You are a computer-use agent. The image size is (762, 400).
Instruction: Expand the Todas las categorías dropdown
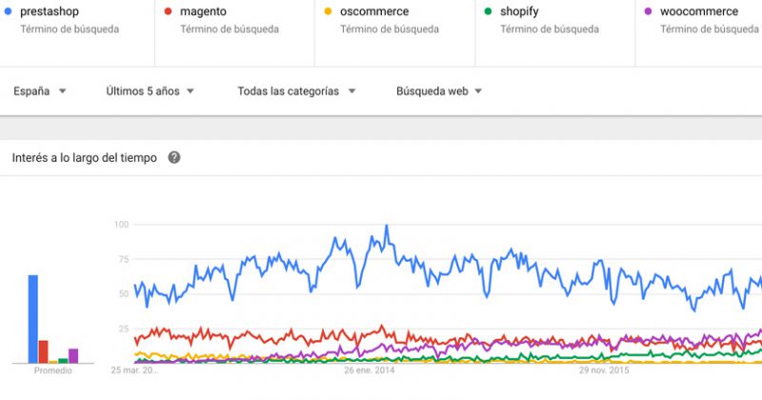pyautogui.click(x=296, y=91)
